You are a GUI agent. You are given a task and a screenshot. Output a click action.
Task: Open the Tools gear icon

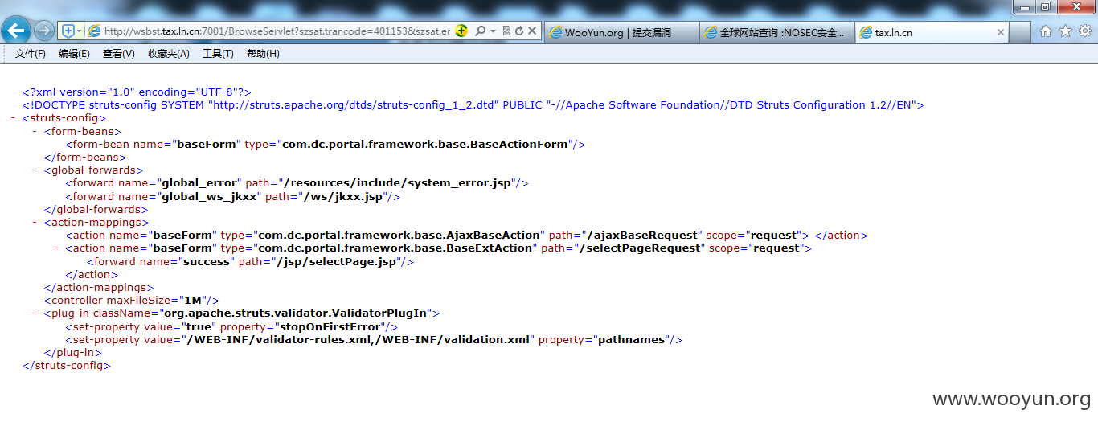coord(1085,31)
